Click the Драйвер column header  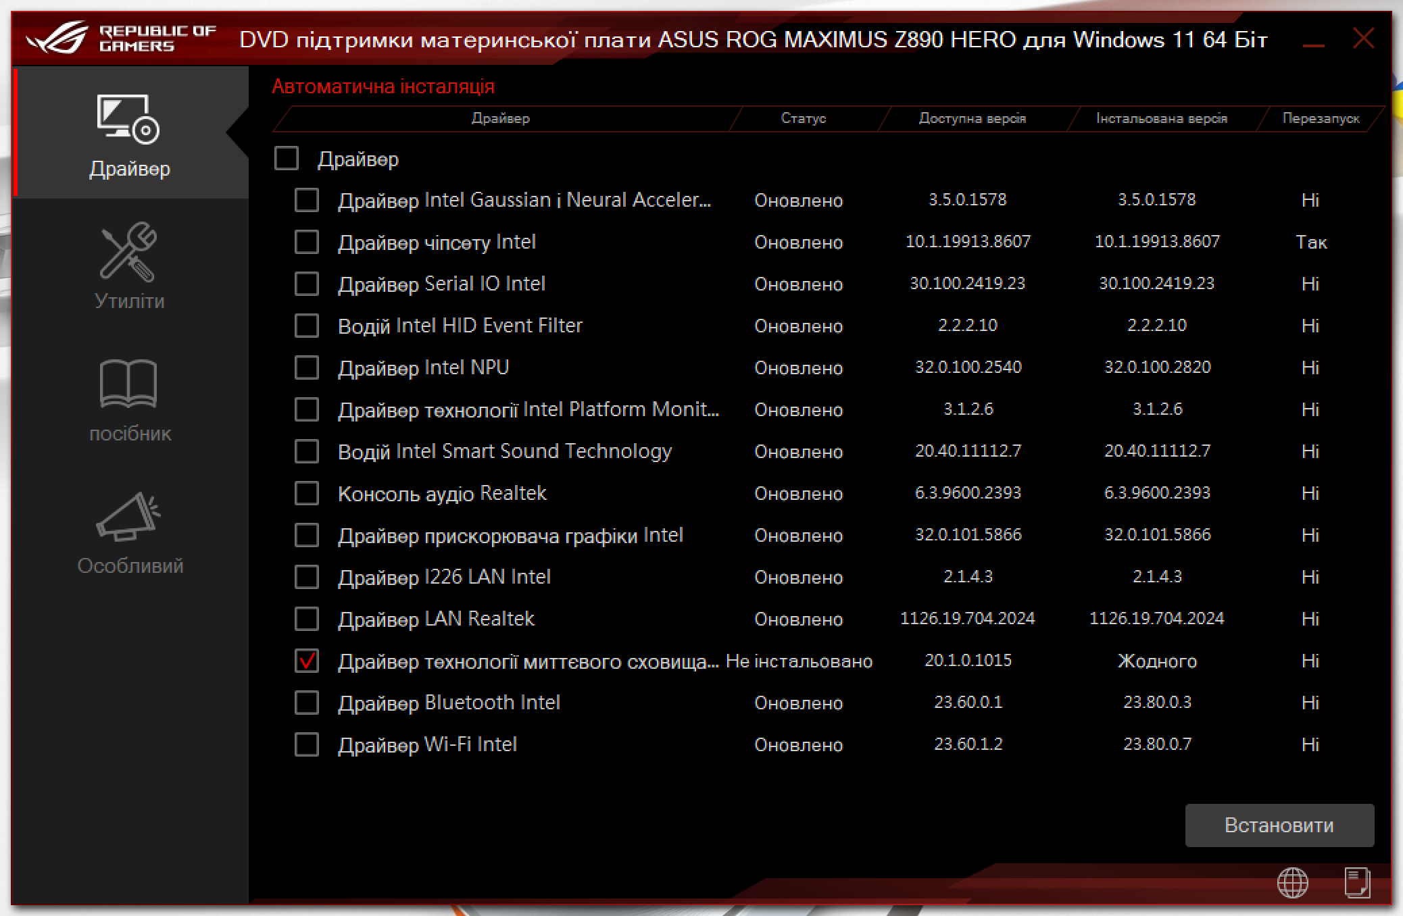(500, 118)
